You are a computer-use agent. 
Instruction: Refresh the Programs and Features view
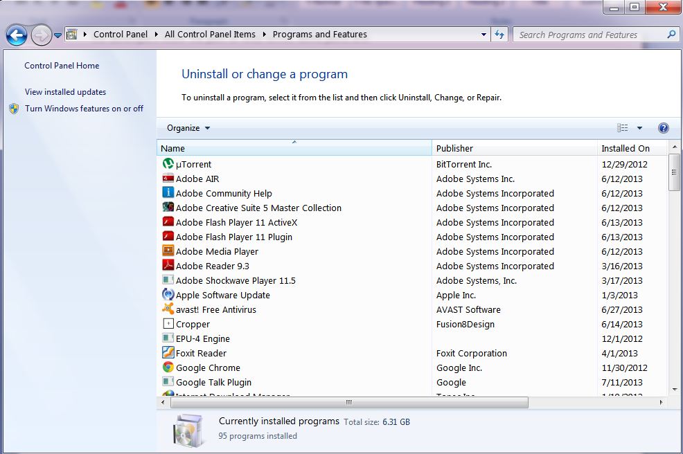pyautogui.click(x=499, y=35)
